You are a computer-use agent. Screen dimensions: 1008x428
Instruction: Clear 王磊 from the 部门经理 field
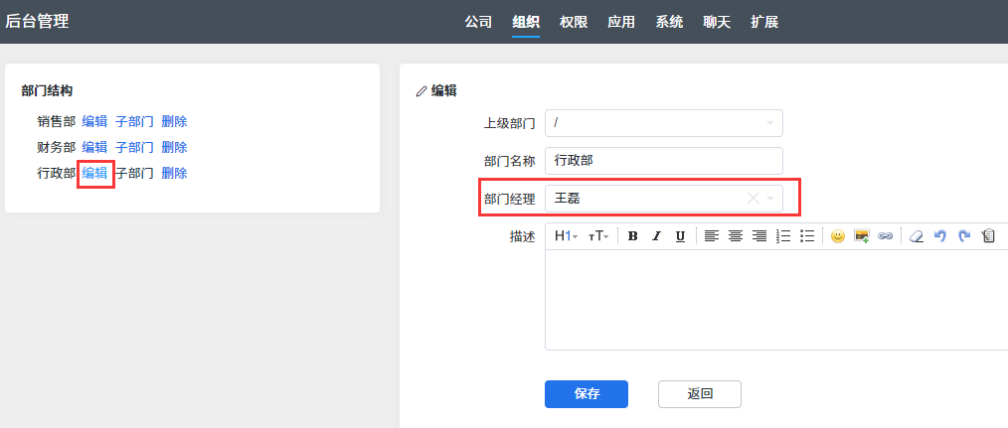tap(753, 199)
